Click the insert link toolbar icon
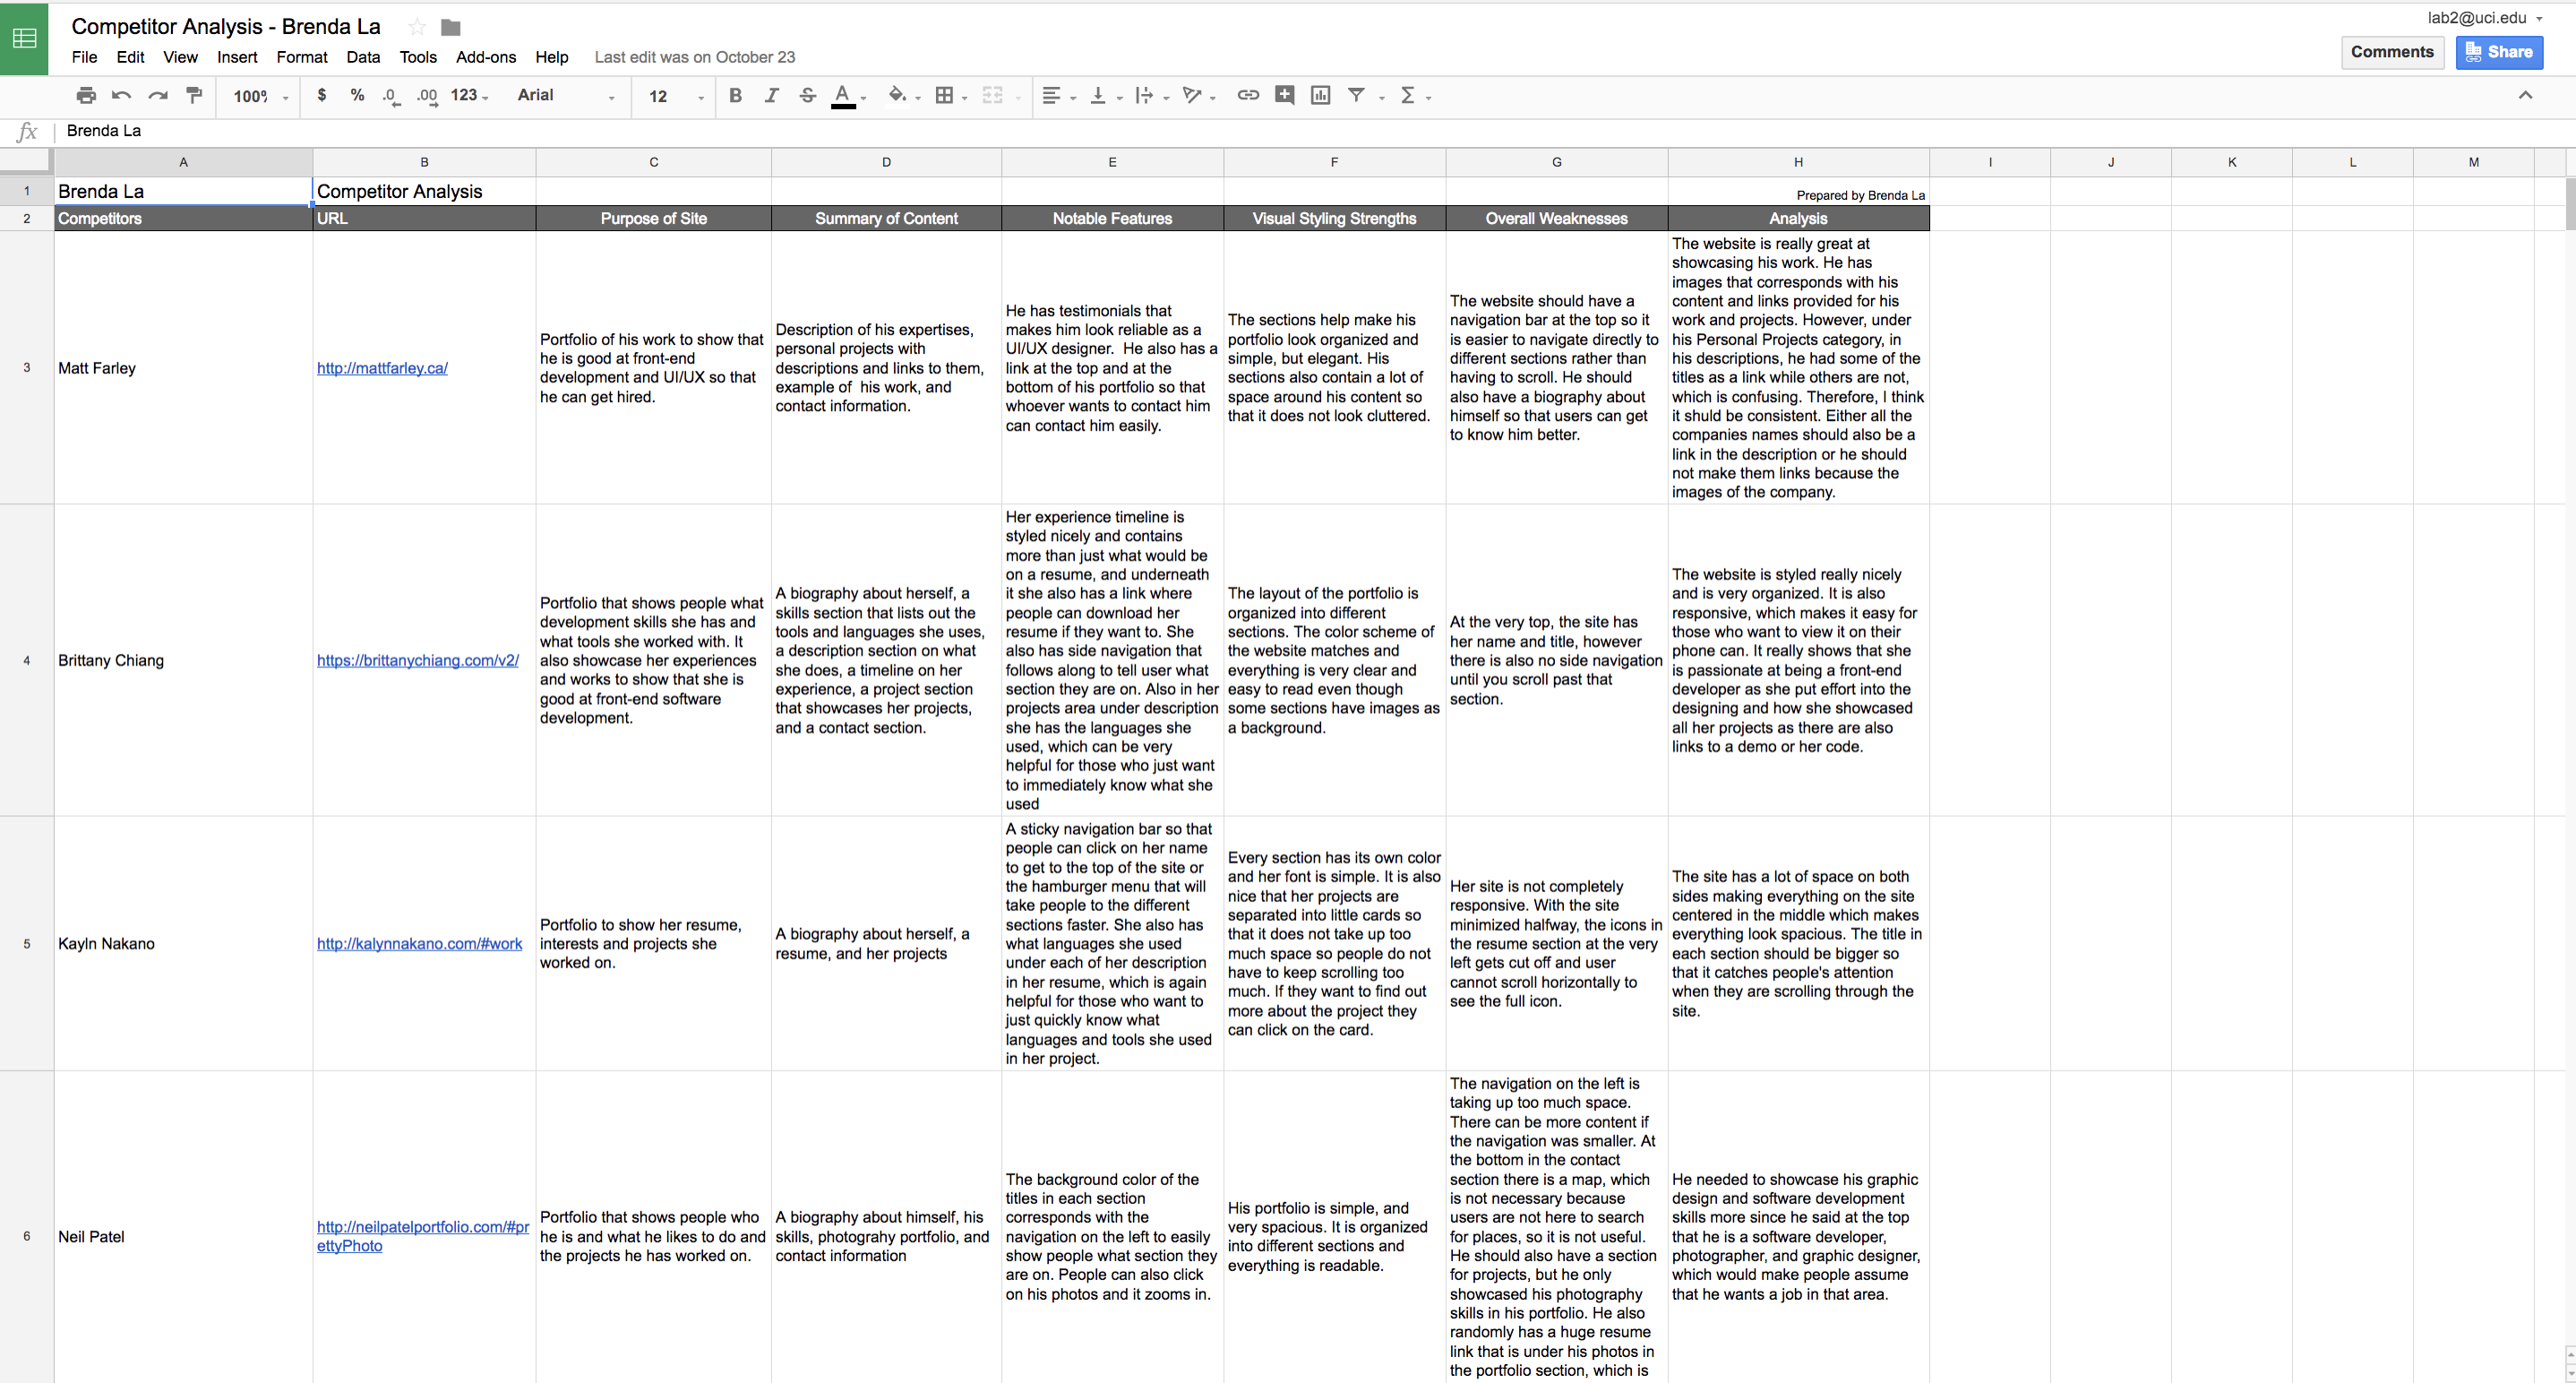2576x1383 pixels. pos(1247,95)
